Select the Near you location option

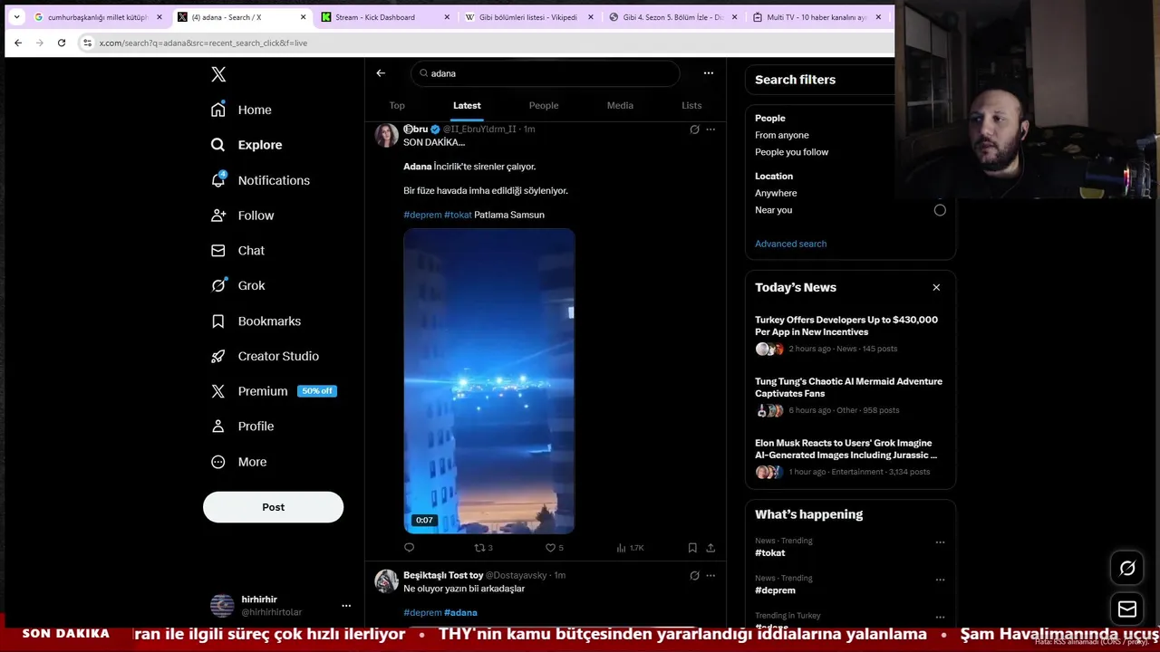pos(940,210)
